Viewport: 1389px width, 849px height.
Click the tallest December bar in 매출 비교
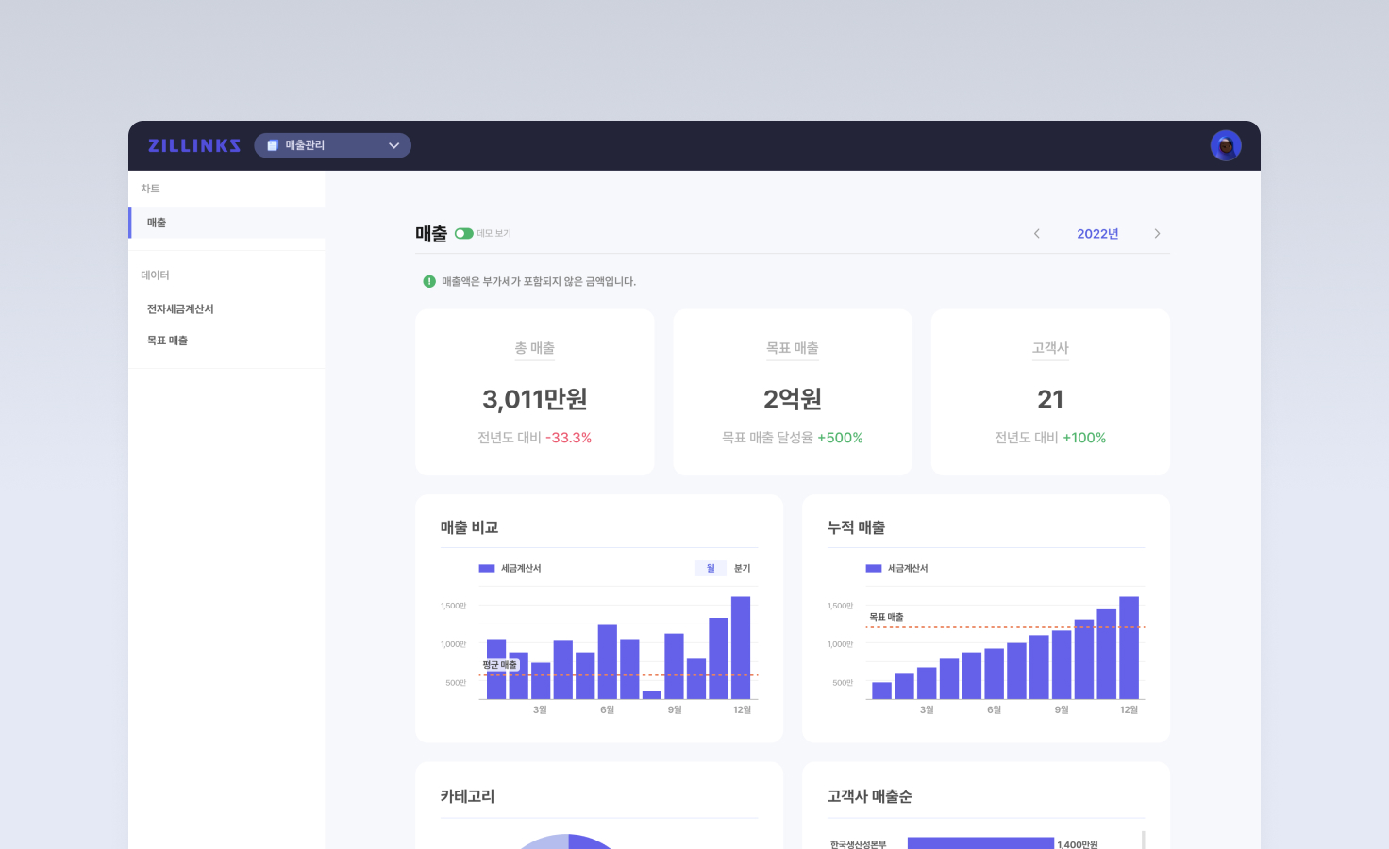pyautogui.click(x=741, y=647)
